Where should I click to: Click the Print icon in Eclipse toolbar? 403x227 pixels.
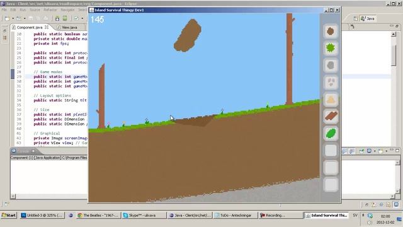click(x=45, y=18)
